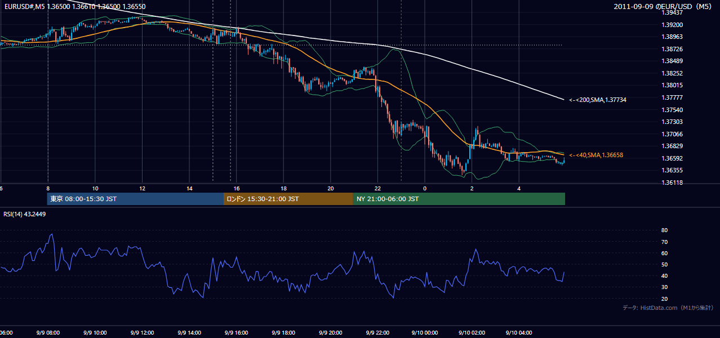Click the 1.38726 price axis label
The width and height of the screenshot is (720, 338).
672,49
